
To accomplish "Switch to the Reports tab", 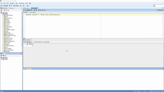I will click(12, 8).
